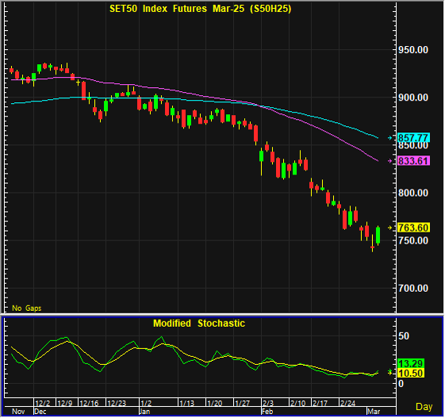
Task: Click the yellow 763.60 last price label
Action: [x=413, y=228]
